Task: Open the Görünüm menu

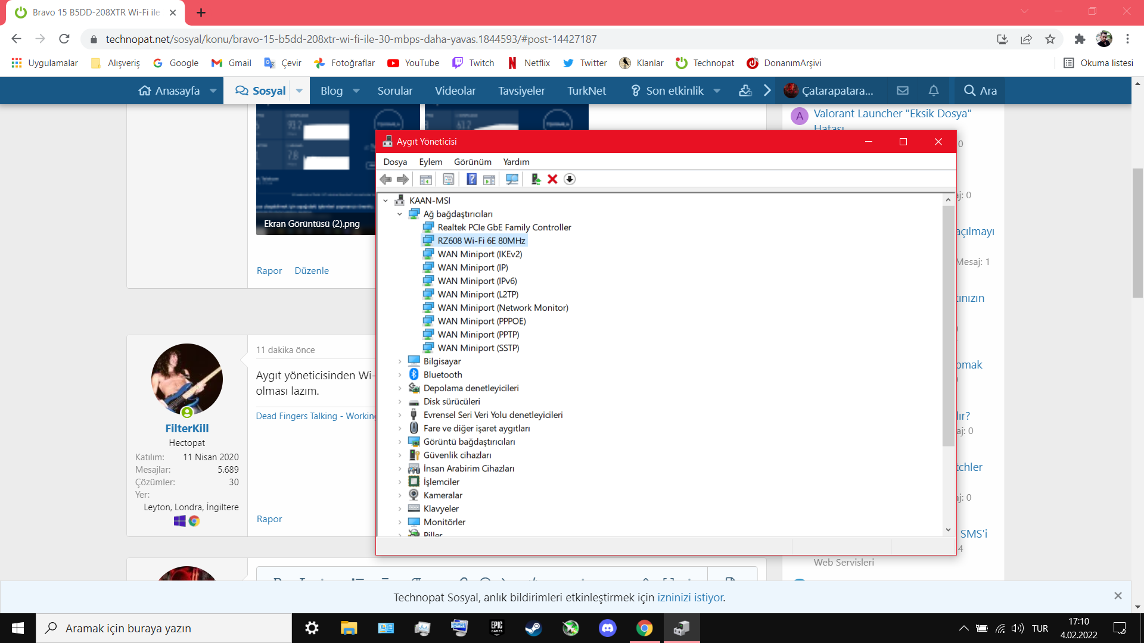Action: coord(472,162)
